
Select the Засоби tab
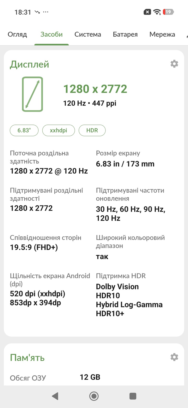(x=51, y=34)
